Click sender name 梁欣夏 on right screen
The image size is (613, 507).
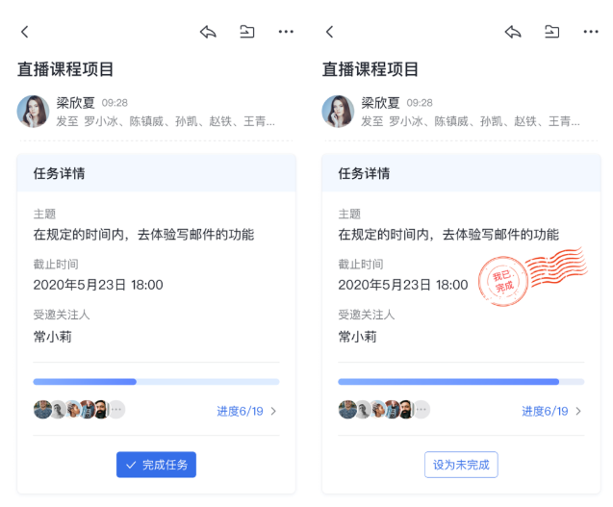(x=380, y=103)
